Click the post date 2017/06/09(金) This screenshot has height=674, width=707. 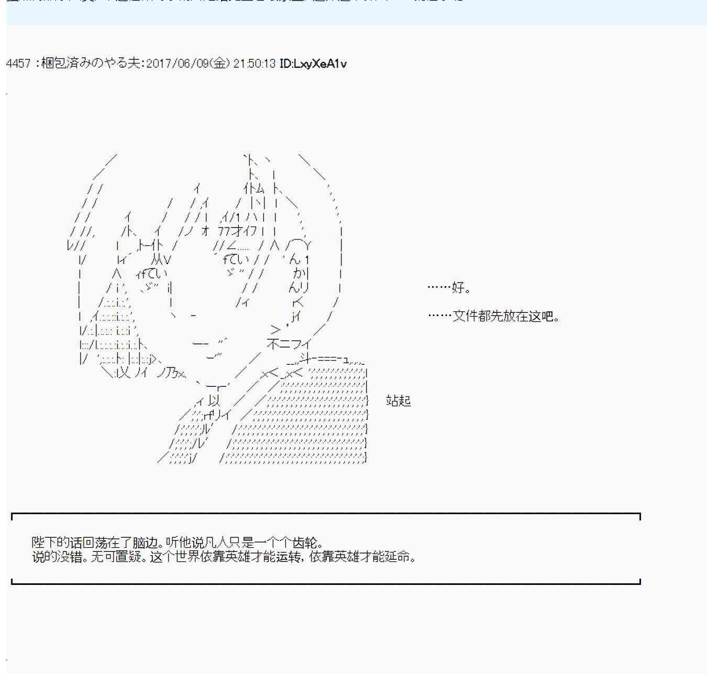(x=187, y=63)
